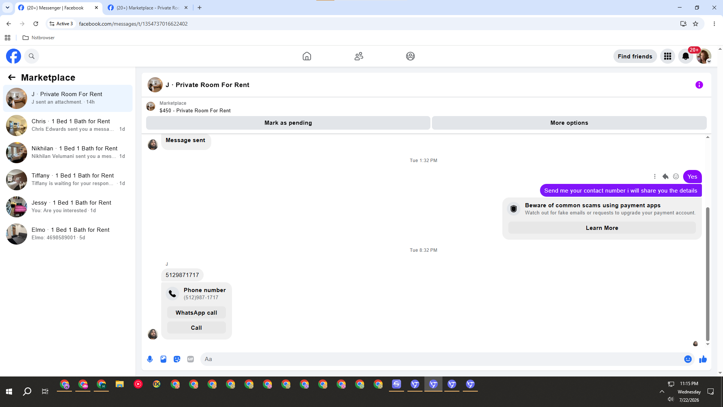Open the account profile picture menu

(x=703, y=56)
